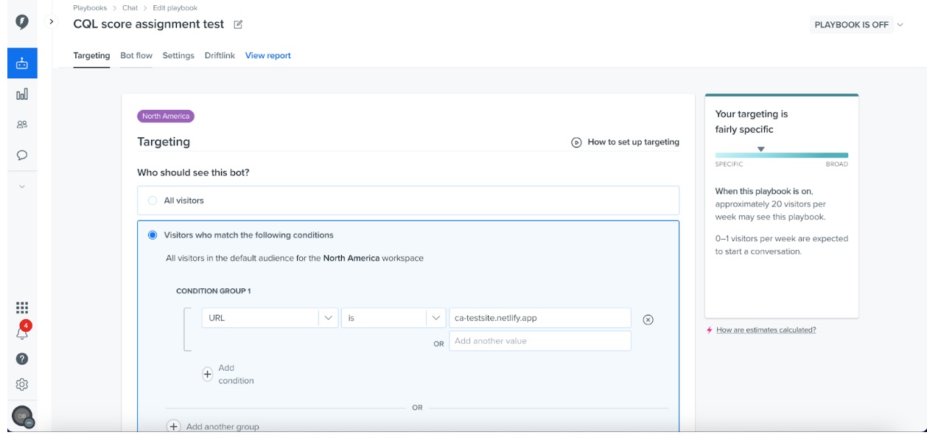Open the View report link
927x435 pixels.
[x=268, y=56]
